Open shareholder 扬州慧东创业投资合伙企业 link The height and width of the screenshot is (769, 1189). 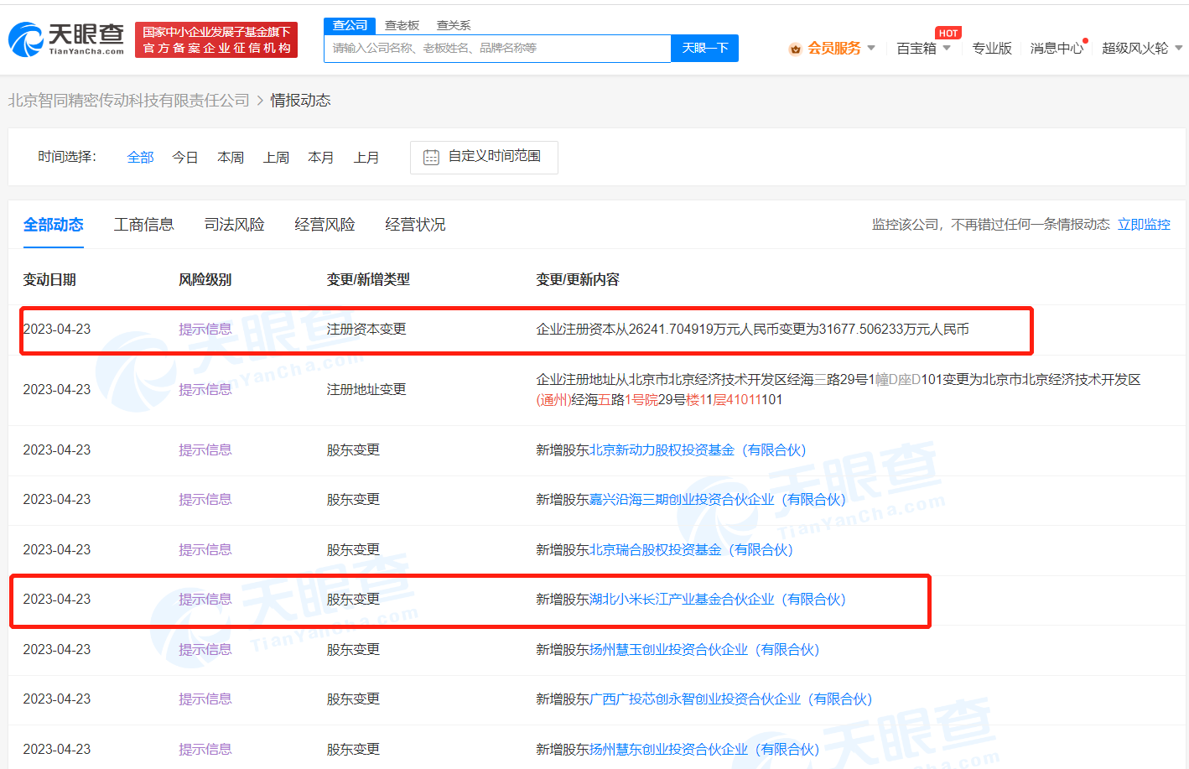pos(704,750)
